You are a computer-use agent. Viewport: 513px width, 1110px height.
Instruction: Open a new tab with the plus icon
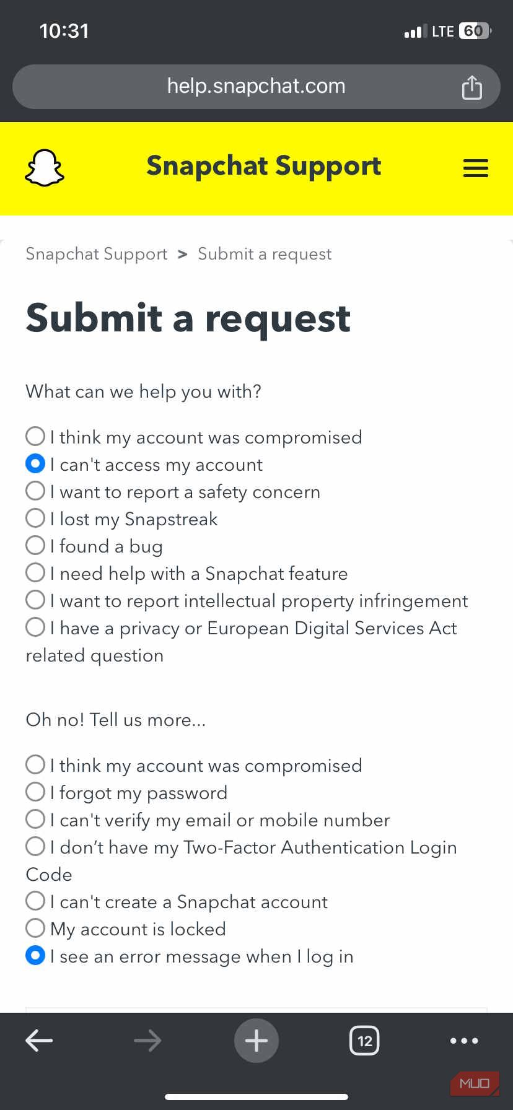256,1041
